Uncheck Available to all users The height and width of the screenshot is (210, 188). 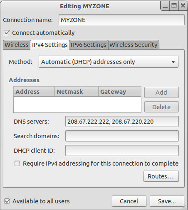[x=7, y=201]
